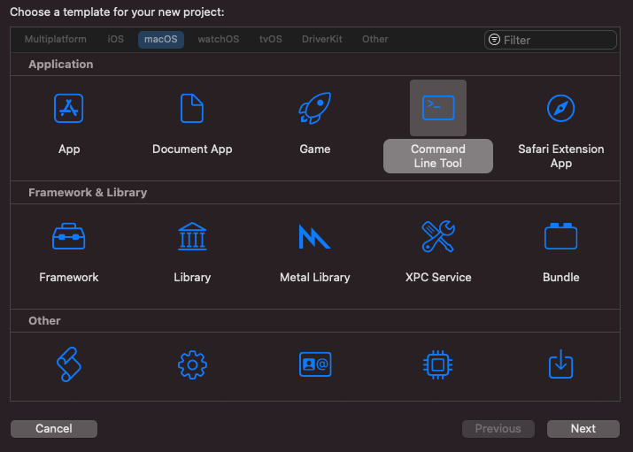Viewport: 633px width, 452px height.
Task: Switch to the Multiplatform tab
Action: [55, 39]
